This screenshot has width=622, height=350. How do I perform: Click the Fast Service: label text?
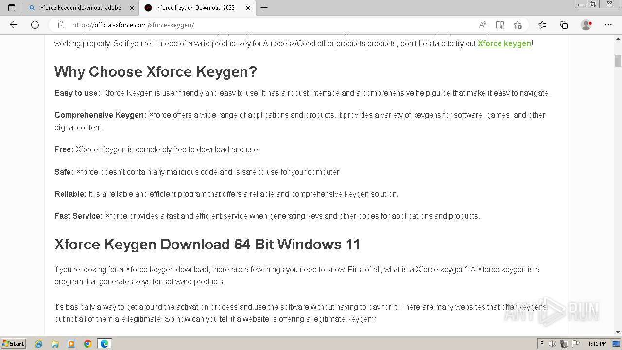78,216
